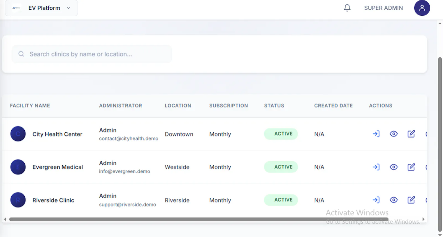
Task: Click Monthly subscription for City Health Center
Action: pyautogui.click(x=220, y=134)
